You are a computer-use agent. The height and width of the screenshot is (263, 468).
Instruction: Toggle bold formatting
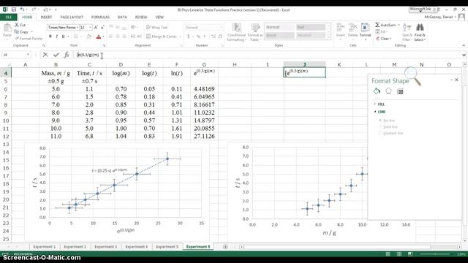coord(50,37)
